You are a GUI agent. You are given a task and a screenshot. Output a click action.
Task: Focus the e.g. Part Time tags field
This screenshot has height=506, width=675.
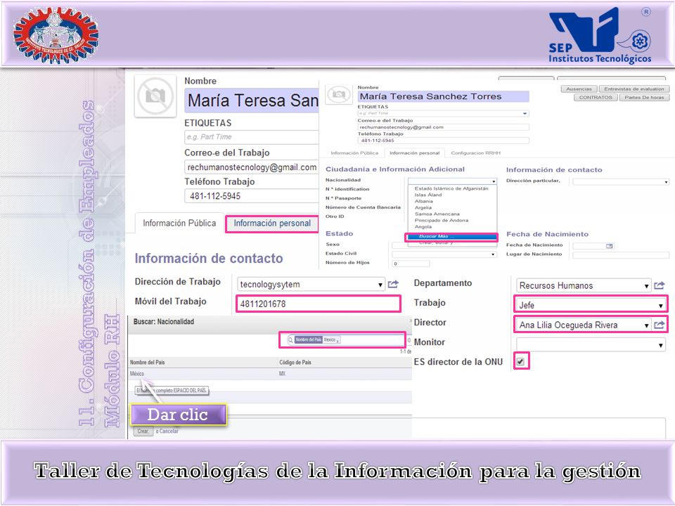click(252, 137)
